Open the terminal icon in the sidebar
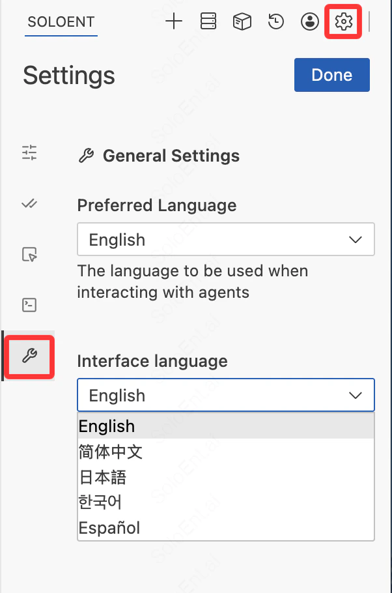This screenshot has width=392, height=593. (x=29, y=304)
